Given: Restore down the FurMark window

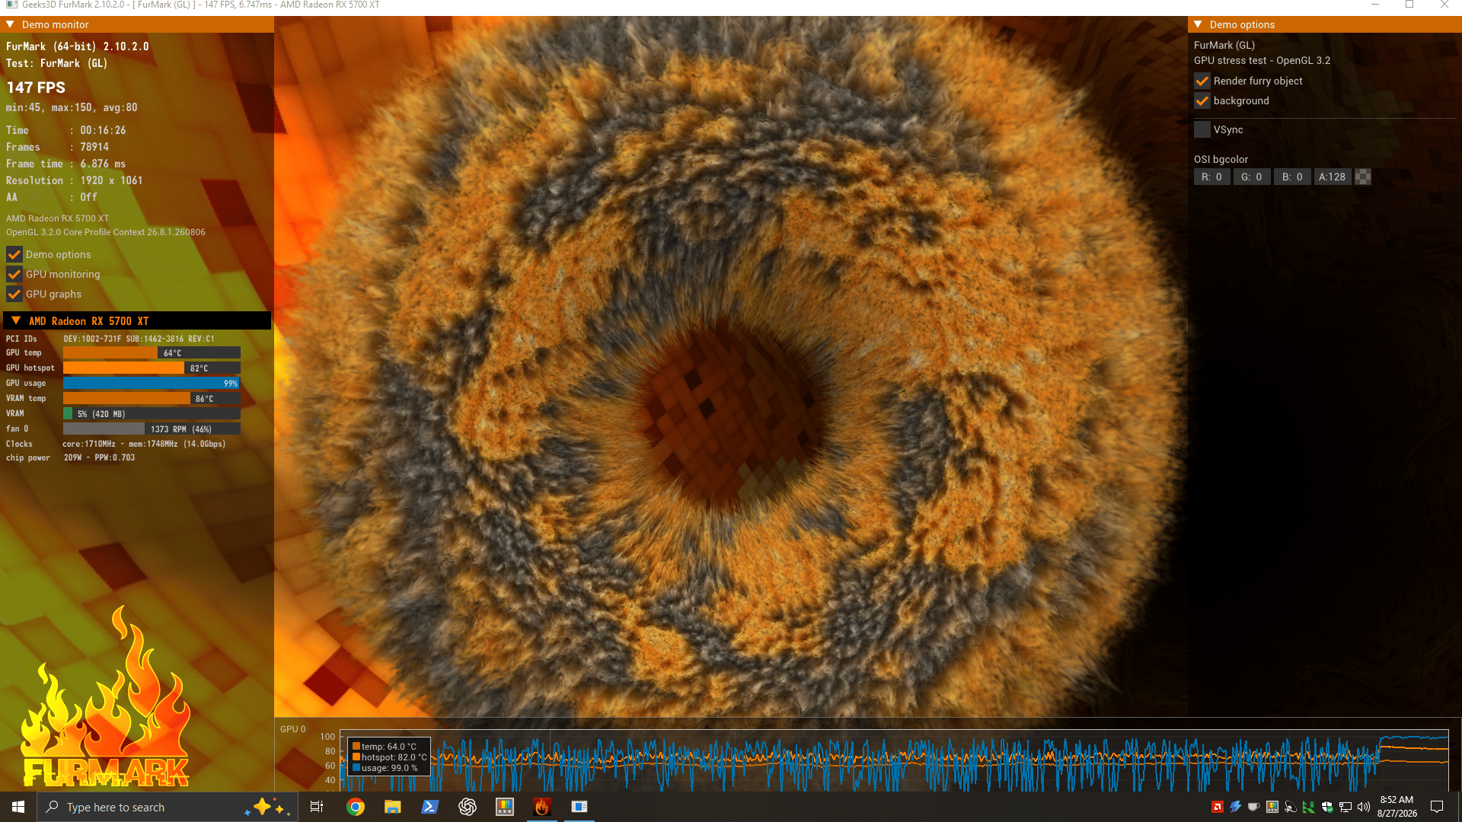Looking at the screenshot, I should pos(1409,5).
